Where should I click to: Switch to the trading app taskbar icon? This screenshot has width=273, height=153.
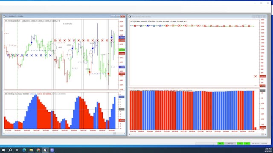[45, 150]
